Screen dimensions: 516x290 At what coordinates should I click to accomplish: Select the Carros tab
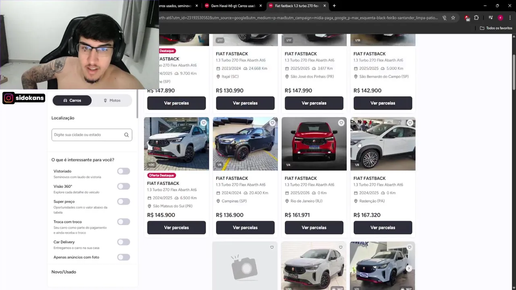(72, 100)
